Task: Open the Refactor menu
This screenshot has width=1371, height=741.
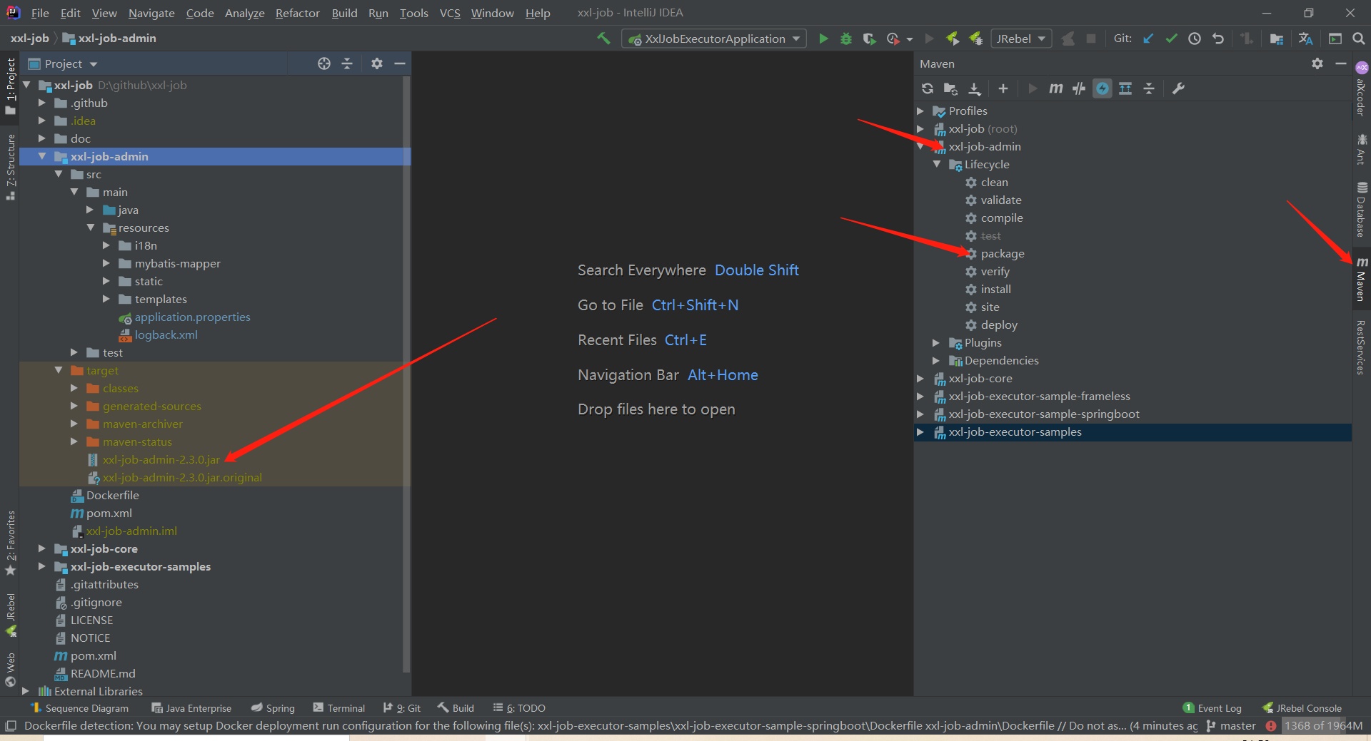Action: coord(297,13)
